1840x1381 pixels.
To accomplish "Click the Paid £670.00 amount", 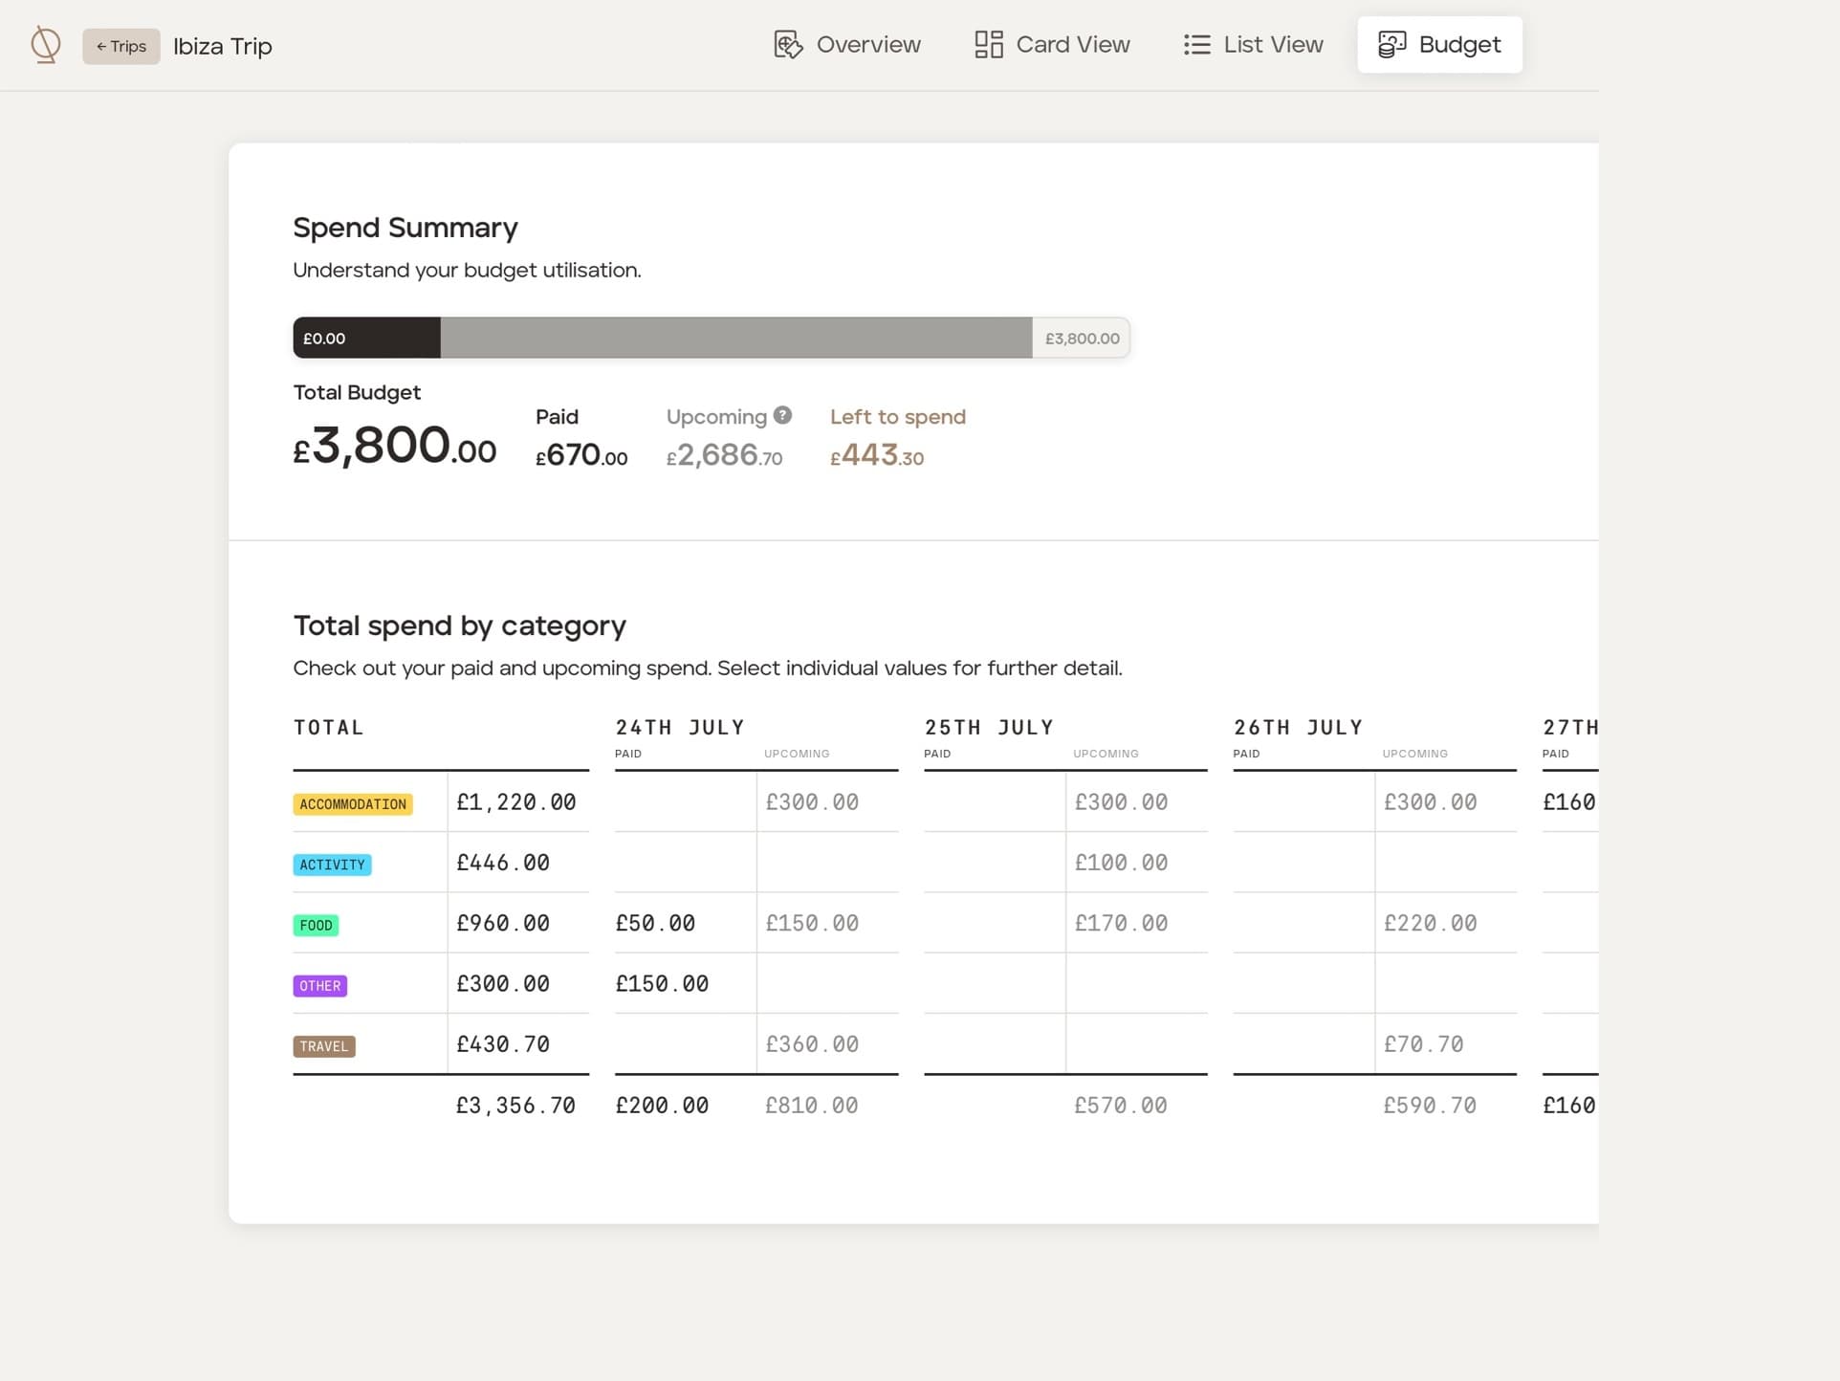I will (581, 455).
